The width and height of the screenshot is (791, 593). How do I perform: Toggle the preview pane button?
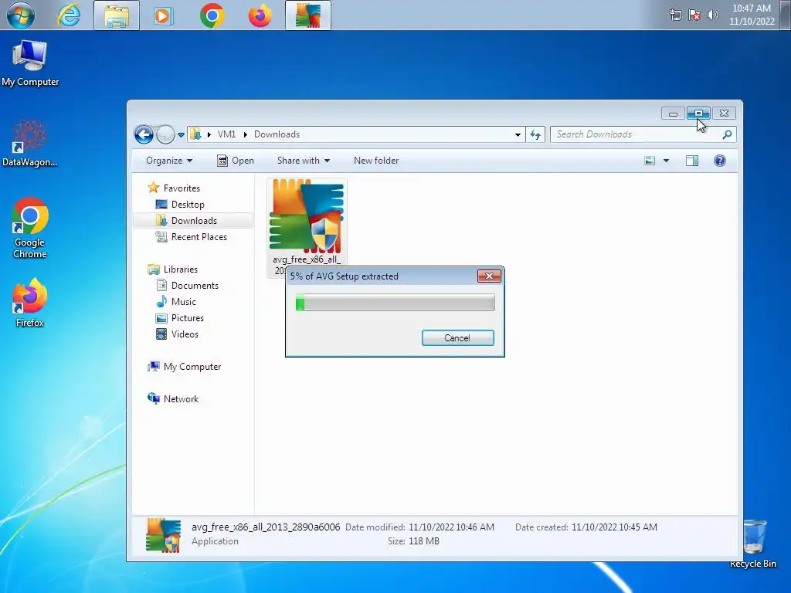tap(692, 161)
